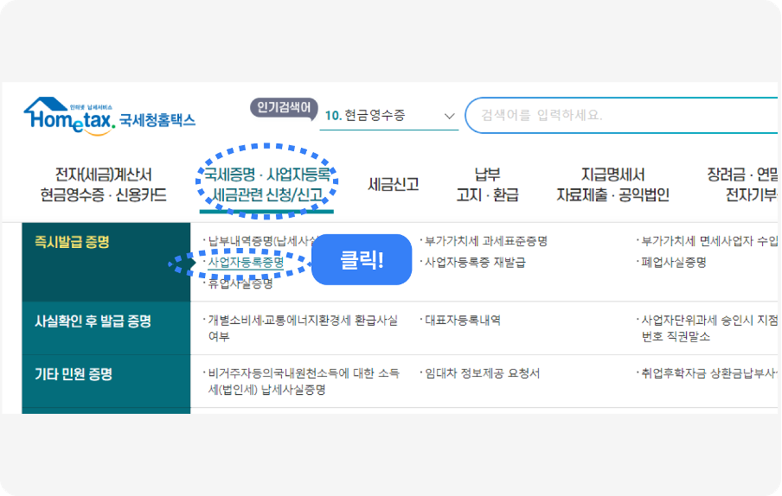782x496 pixels.
Task: Click the 개별소비세·교통에너지환경세 환급사실여부 link
Action: click(x=303, y=328)
